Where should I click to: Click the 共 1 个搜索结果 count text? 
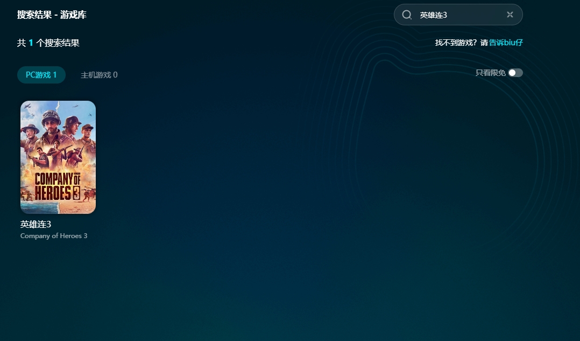48,43
